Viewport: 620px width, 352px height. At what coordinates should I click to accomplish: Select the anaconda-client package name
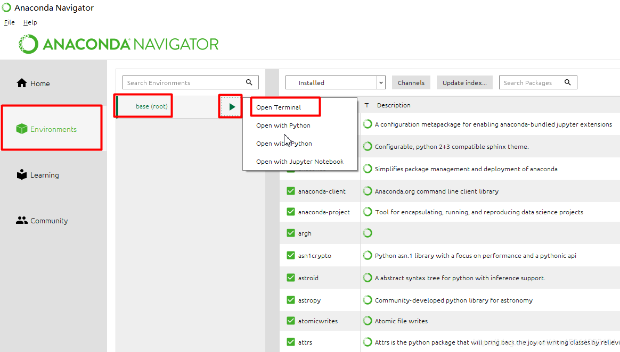[x=322, y=191]
